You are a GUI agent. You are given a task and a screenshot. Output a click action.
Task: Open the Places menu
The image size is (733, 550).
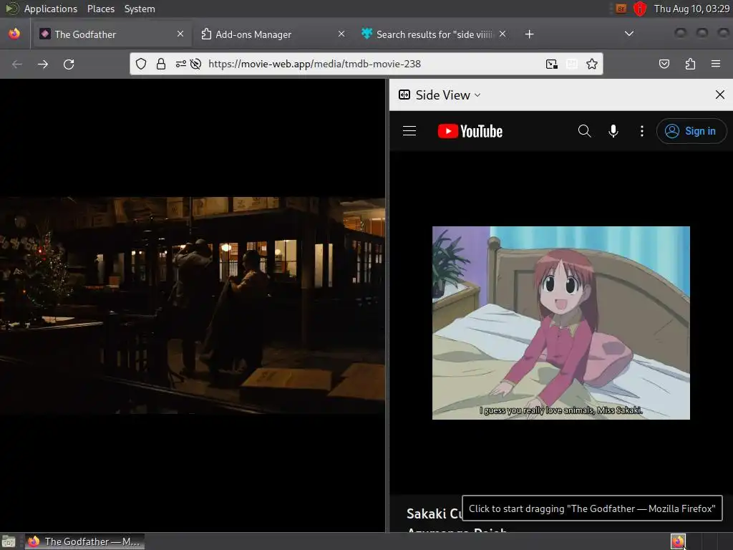[100, 9]
